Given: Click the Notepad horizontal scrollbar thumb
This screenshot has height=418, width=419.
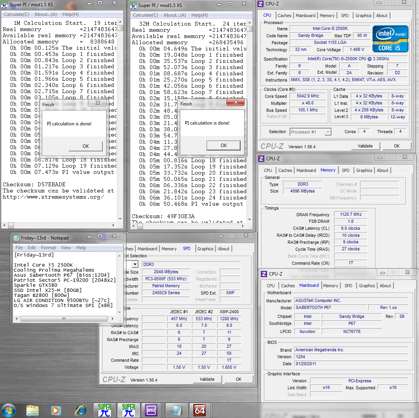Looking at the screenshot, I should click(64, 319).
